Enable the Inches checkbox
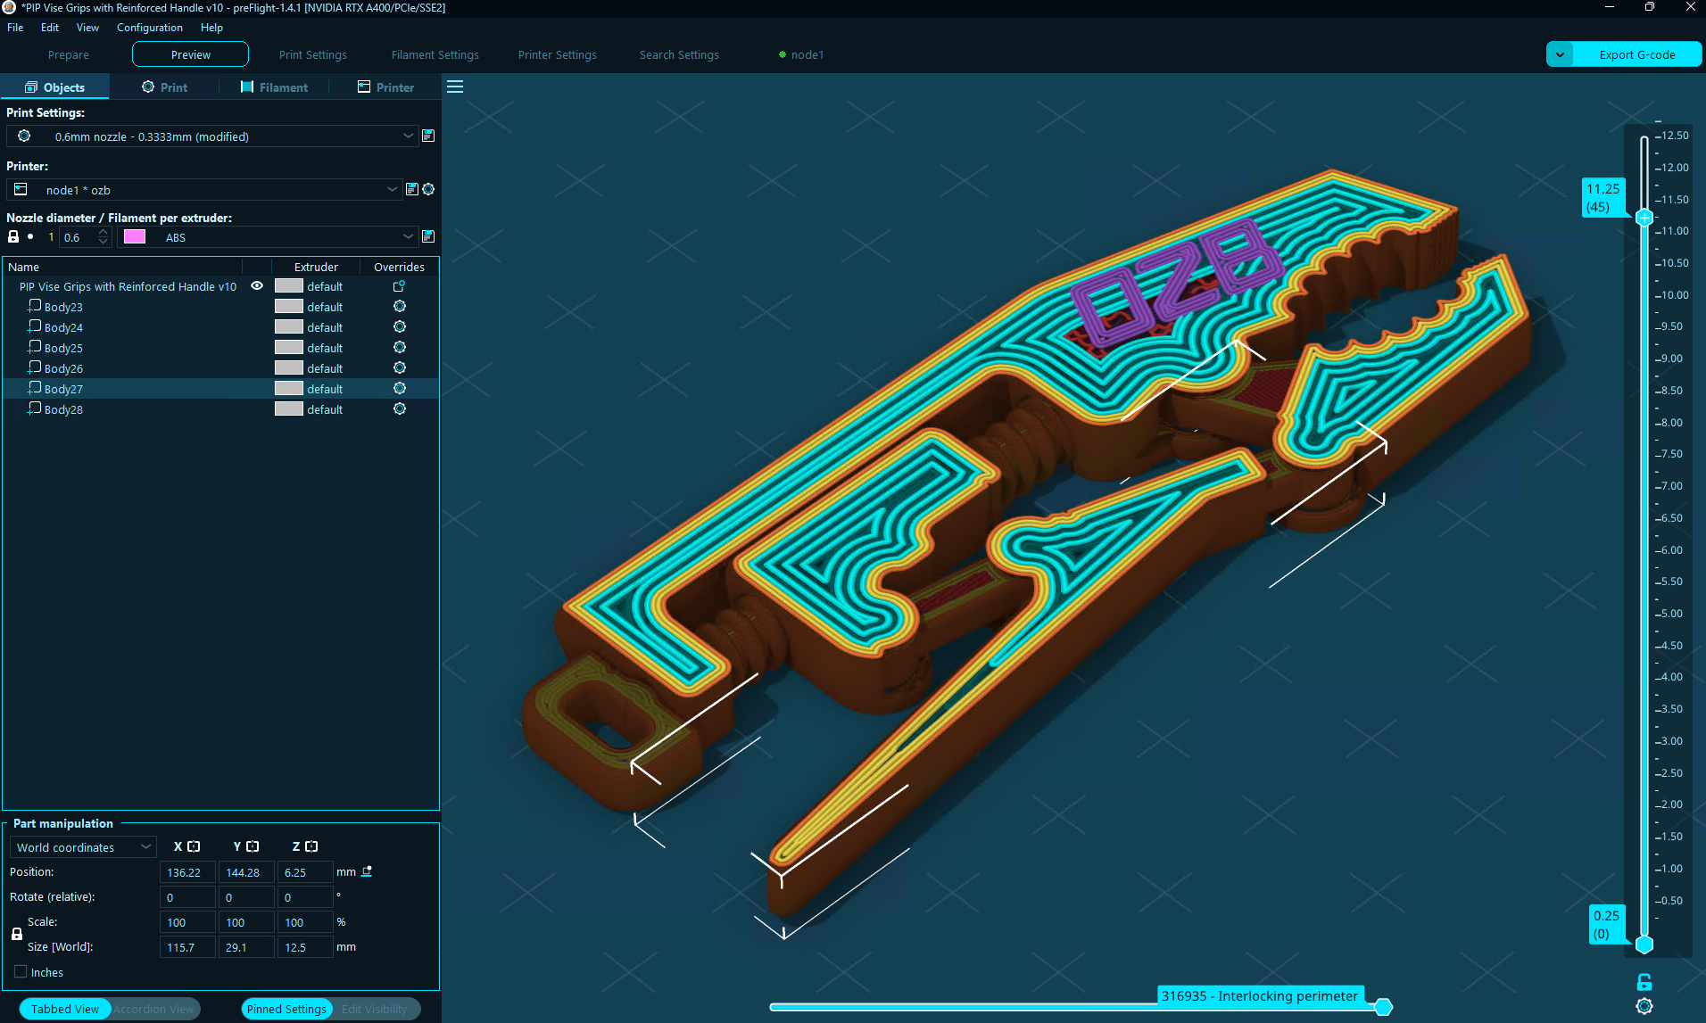This screenshot has width=1706, height=1023. (x=21, y=972)
